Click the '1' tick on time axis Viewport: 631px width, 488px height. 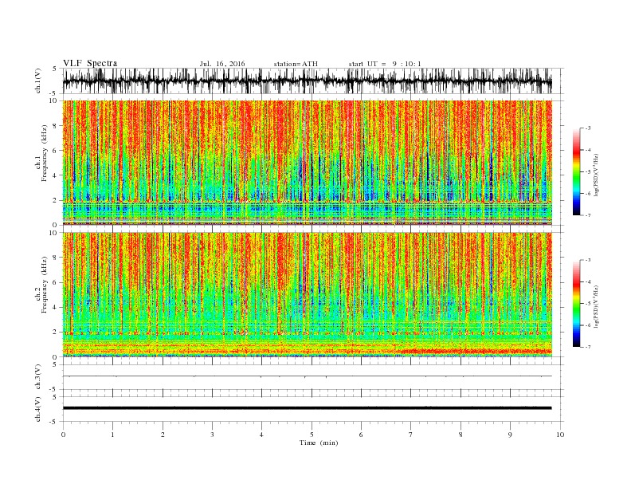[x=112, y=435]
